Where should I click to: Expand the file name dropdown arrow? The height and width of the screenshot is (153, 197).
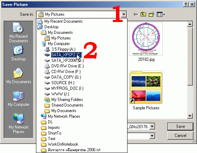coord(152,126)
